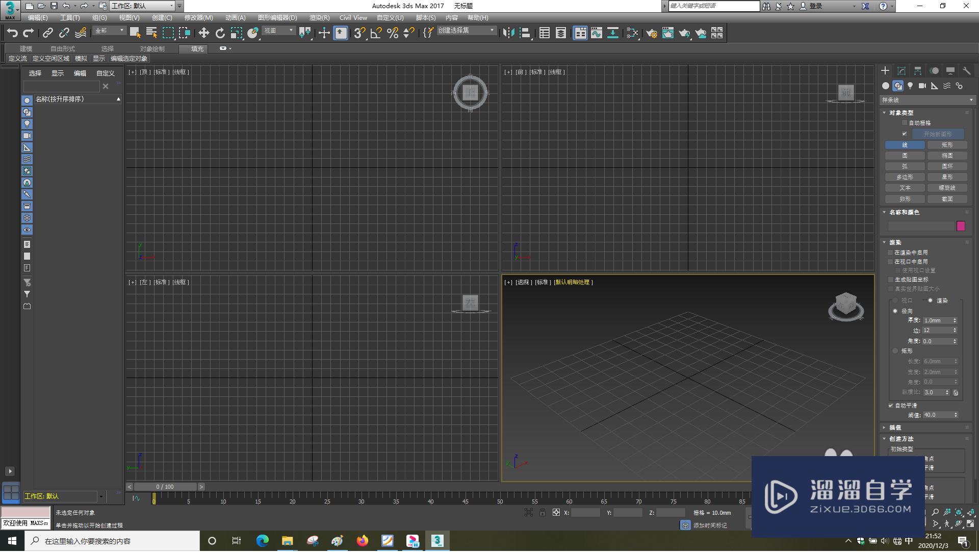Enable 在视口中启用 checkbox

click(891, 262)
